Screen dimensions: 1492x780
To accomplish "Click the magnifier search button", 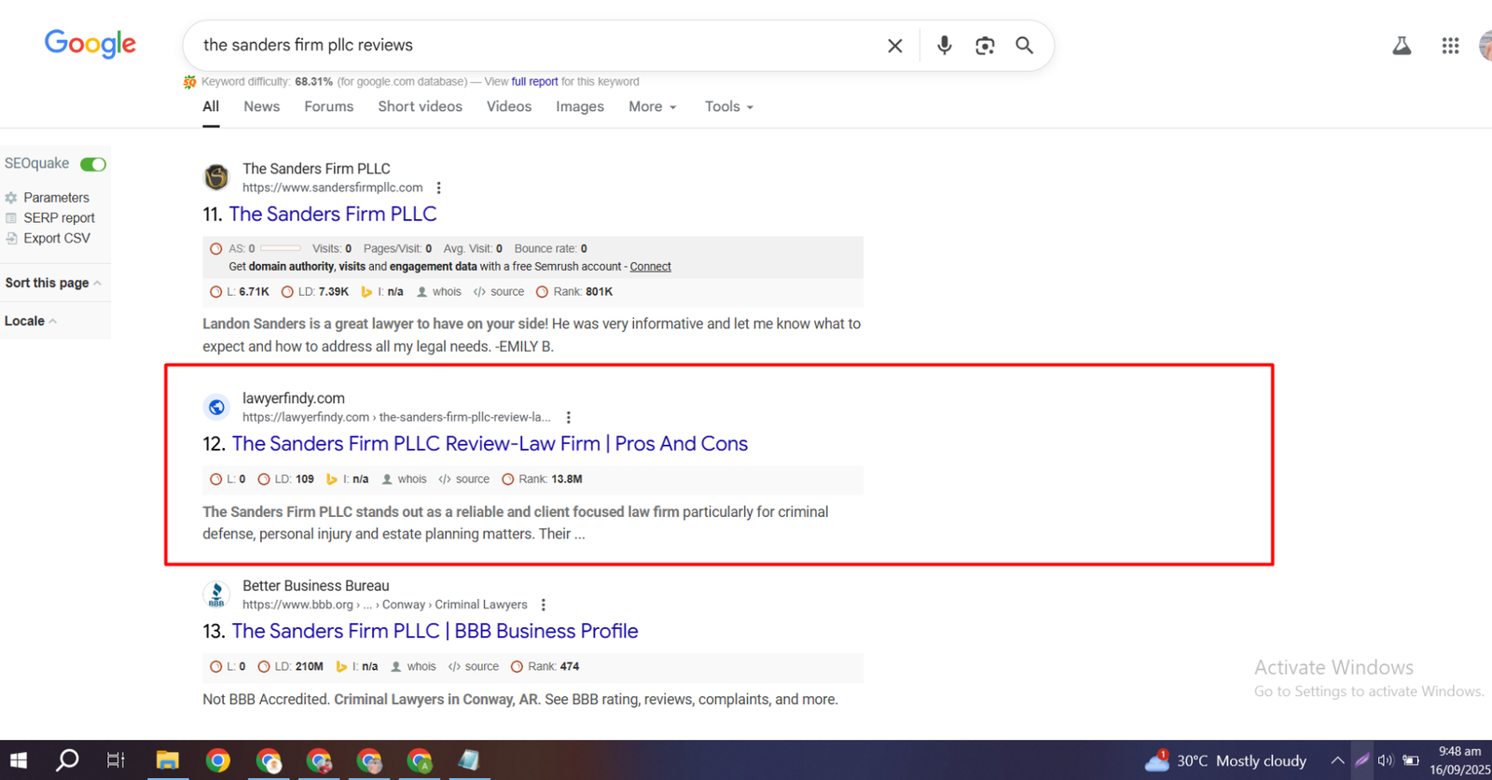I will (x=1024, y=45).
